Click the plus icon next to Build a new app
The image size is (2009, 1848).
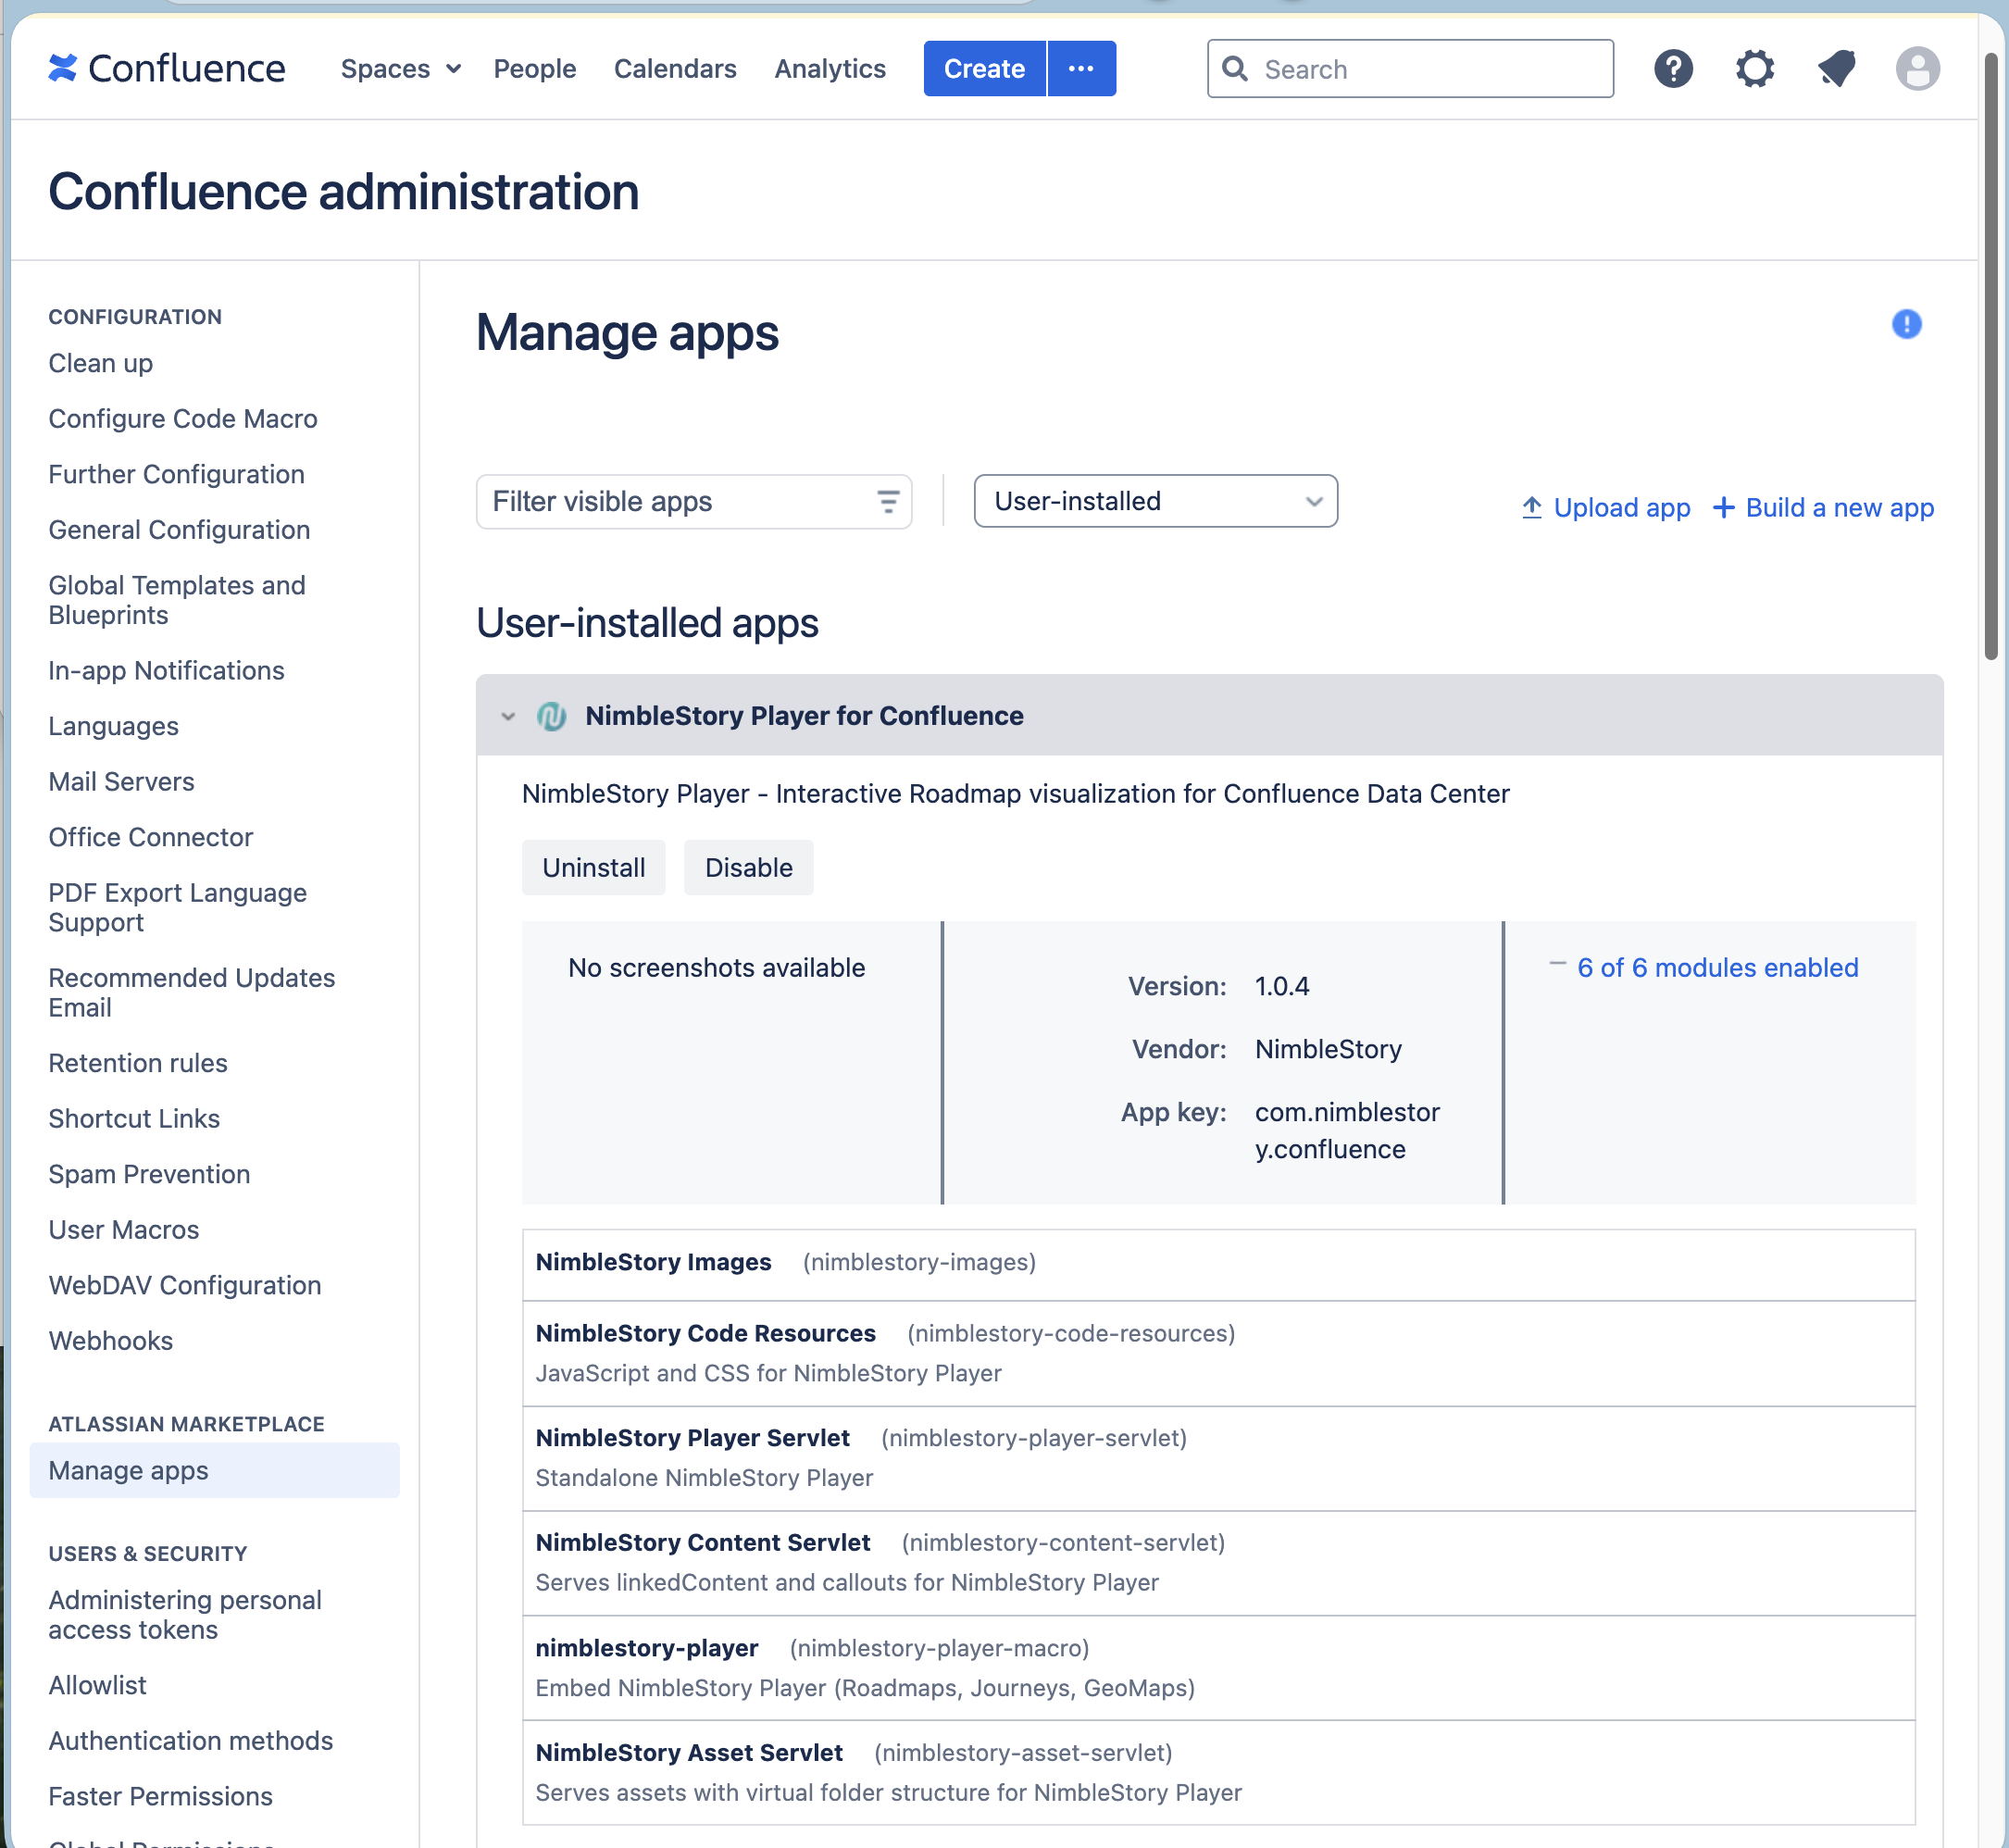click(1724, 507)
